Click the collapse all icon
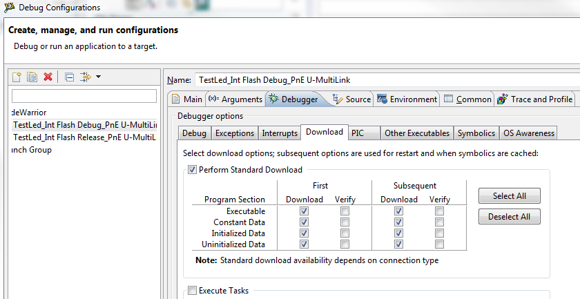This screenshot has height=299, width=580. click(x=69, y=77)
